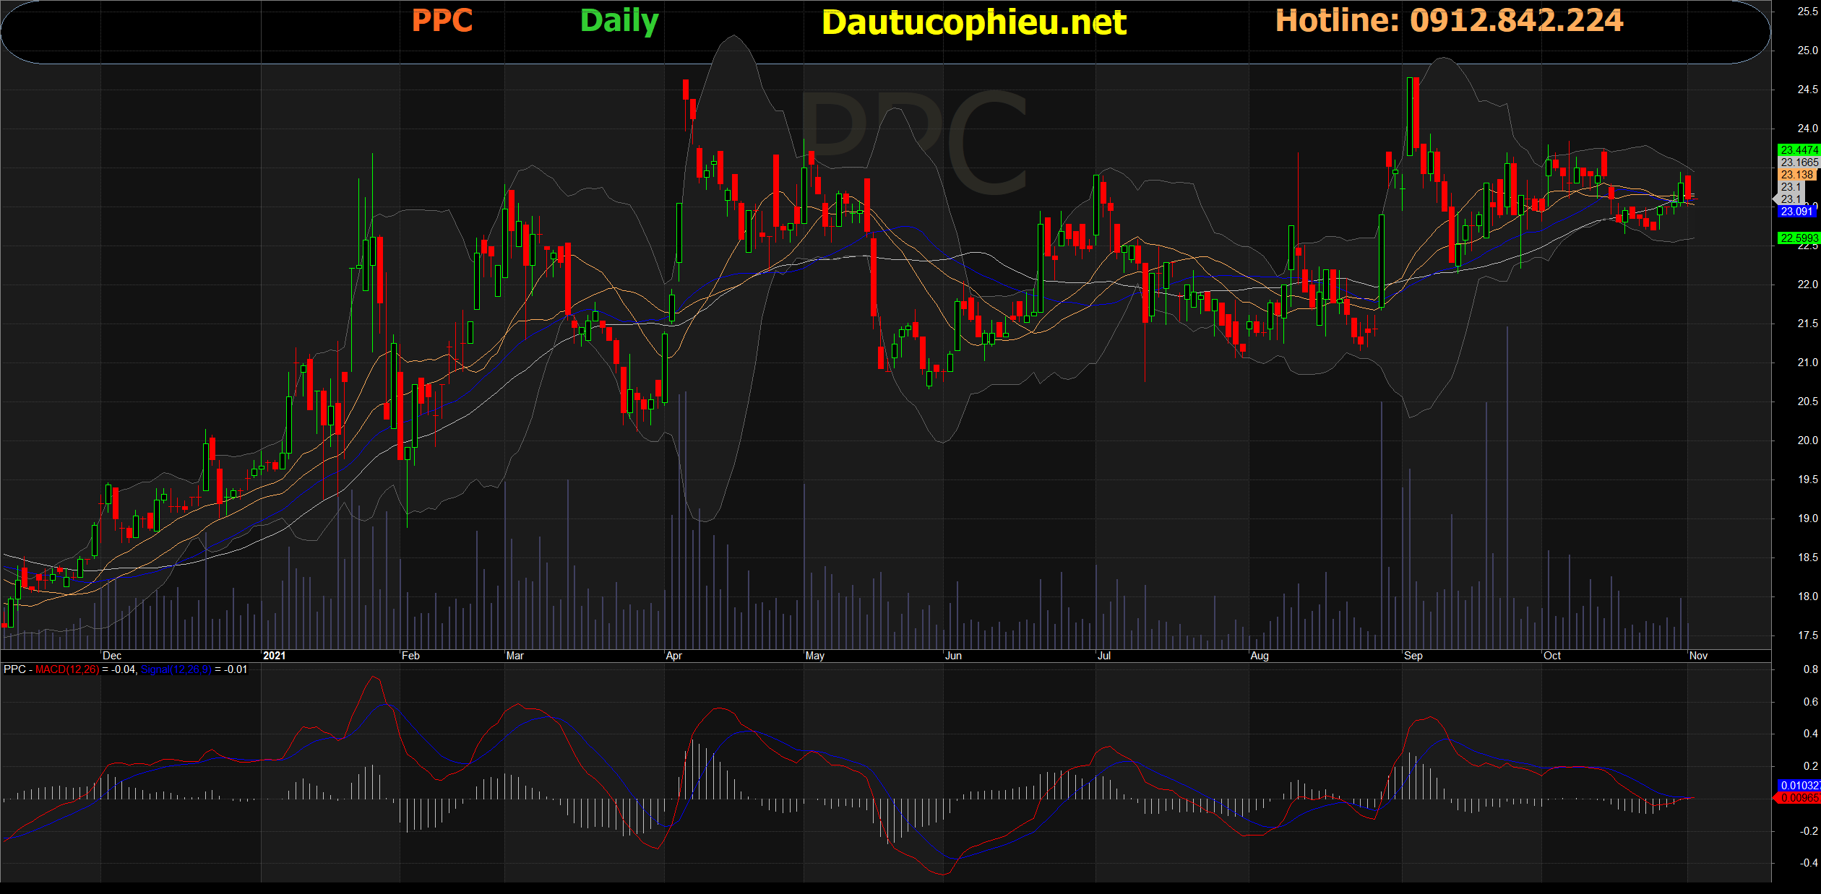This screenshot has width=1821, height=894.
Task: Click the green 22.5993 lower band price tag
Action: pos(1799,238)
